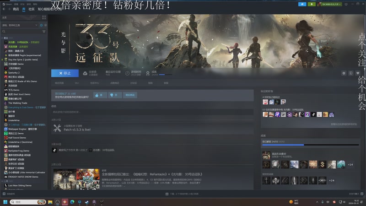Open the downloads status at the bottom
The width and height of the screenshot is (366, 206).
tap(182, 194)
